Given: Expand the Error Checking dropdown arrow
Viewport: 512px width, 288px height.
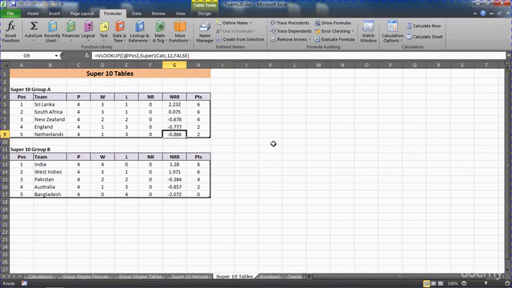Looking at the screenshot, I should [353, 31].
